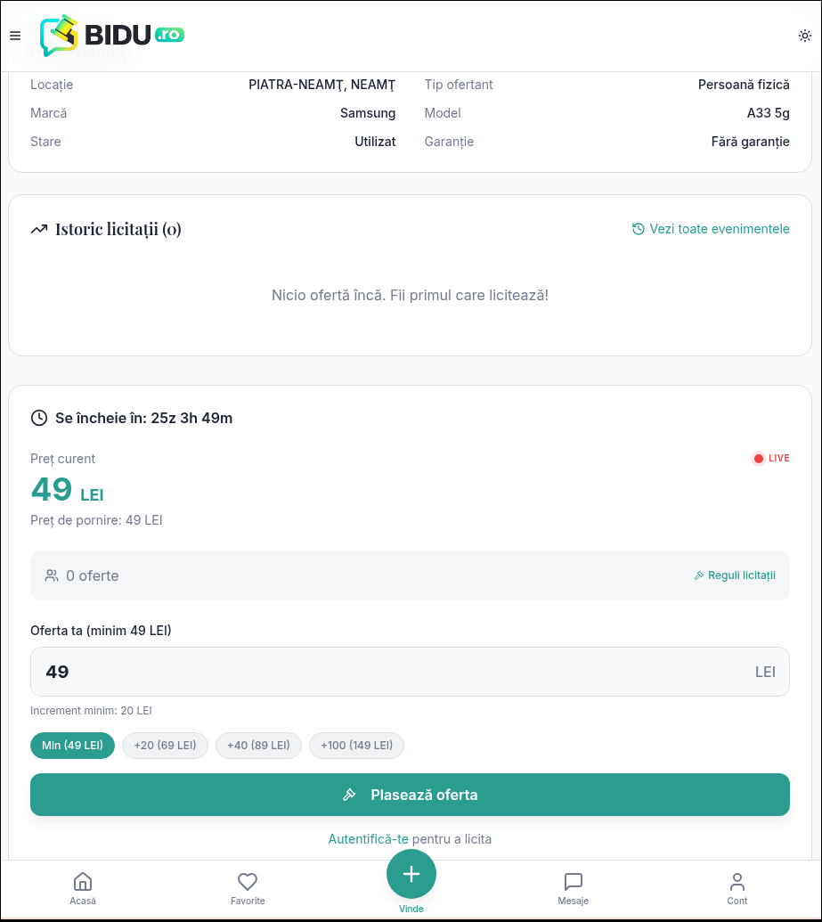This screenshot has height=922, width=822.
Task: Select the +40 (89 LEI) chip
Action: 258,746
